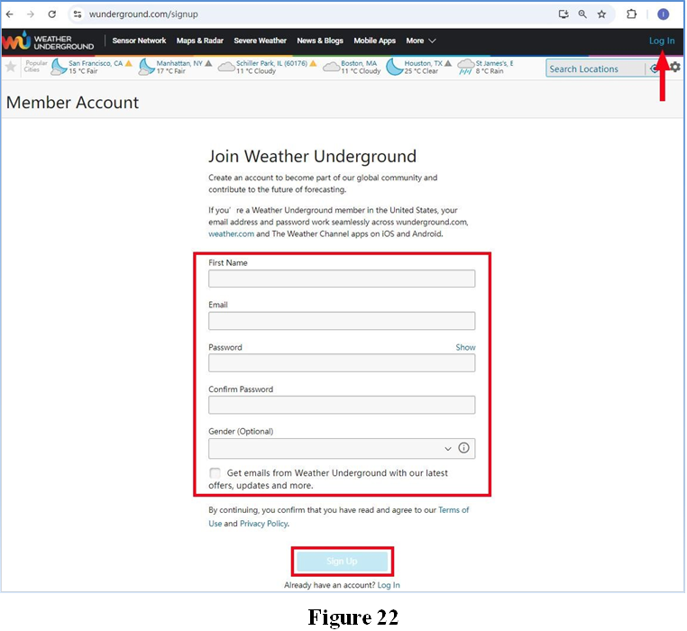Focus the Password input field
The image size is (687, 631).
click(342, 363)
